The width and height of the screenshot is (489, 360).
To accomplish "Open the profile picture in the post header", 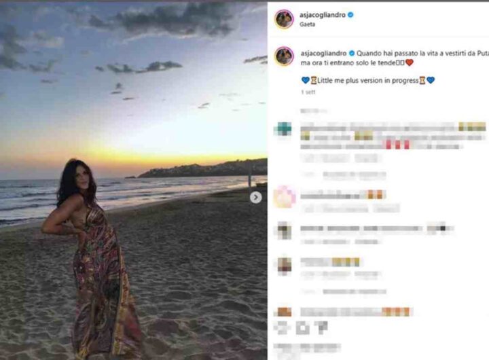I will 284,19.
